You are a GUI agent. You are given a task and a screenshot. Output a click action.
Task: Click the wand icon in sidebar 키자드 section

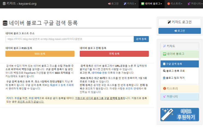pyautogui.click(x=164, y=46)
